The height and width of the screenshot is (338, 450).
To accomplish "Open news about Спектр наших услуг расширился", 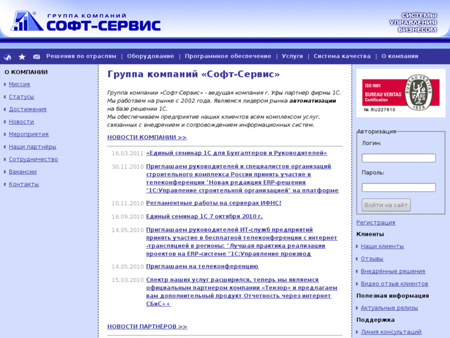I will click(x=241, y=291).
